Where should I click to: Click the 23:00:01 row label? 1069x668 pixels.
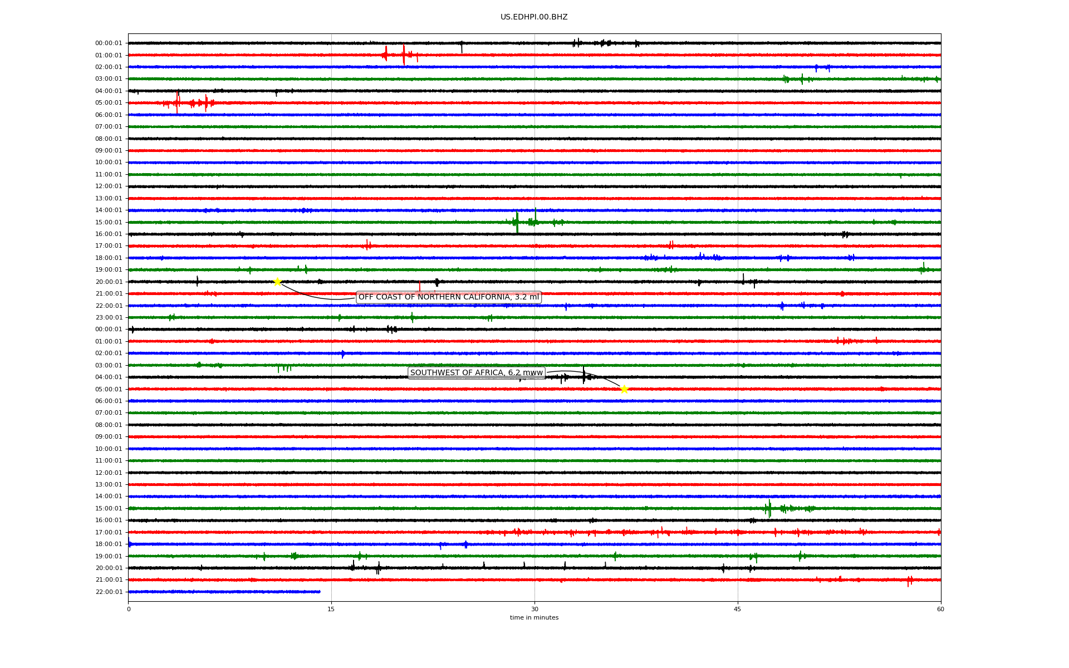[x=109, y=317]
